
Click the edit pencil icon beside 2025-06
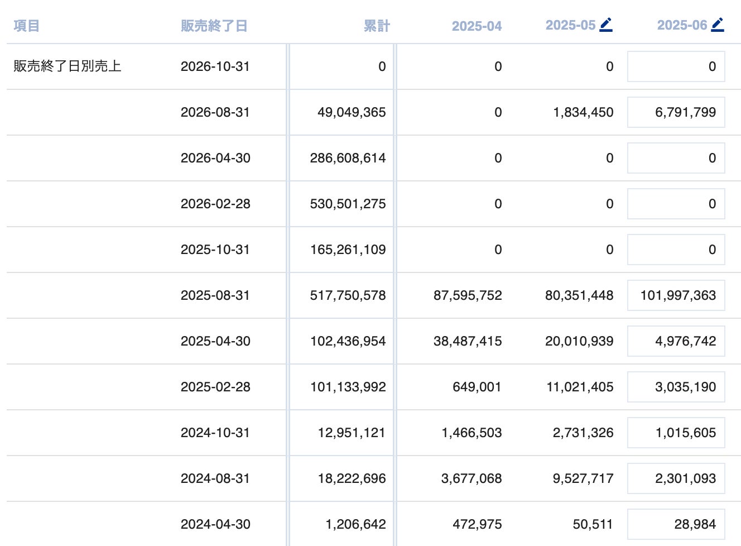tap(718, 25)
